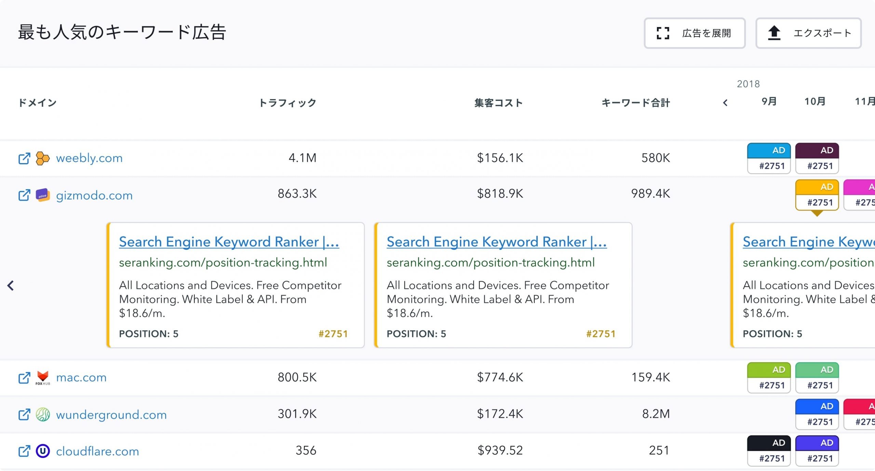Sort by the 集客コスト column header
This screenshot has height=471, width=875.
(x=499, y=103)
